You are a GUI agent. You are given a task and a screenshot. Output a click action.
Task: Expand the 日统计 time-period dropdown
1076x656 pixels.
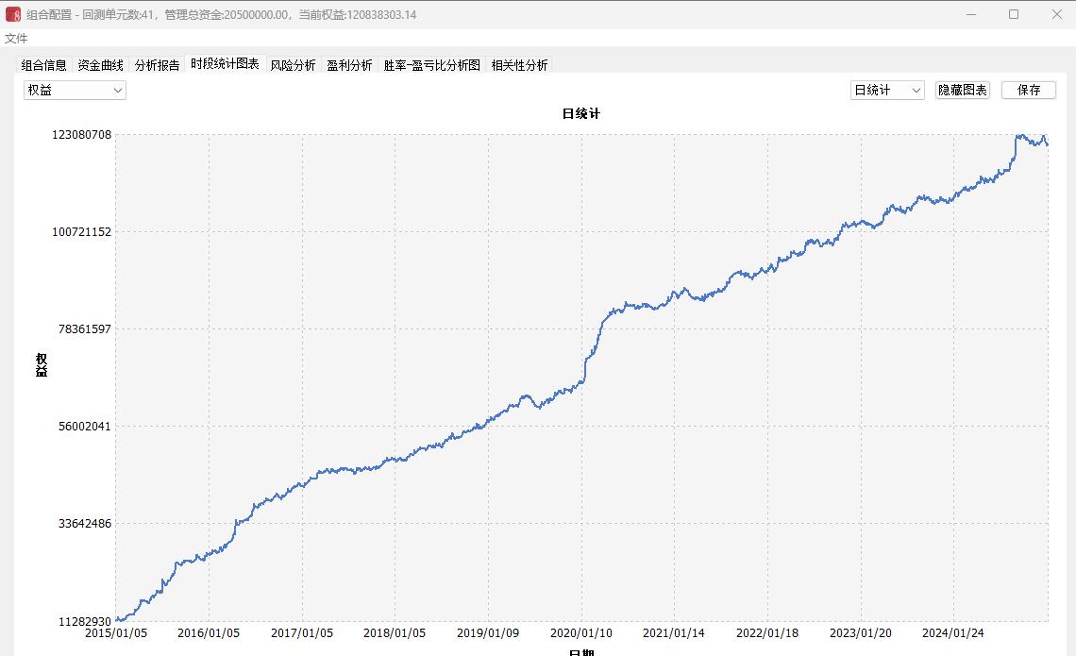point(887,89)
